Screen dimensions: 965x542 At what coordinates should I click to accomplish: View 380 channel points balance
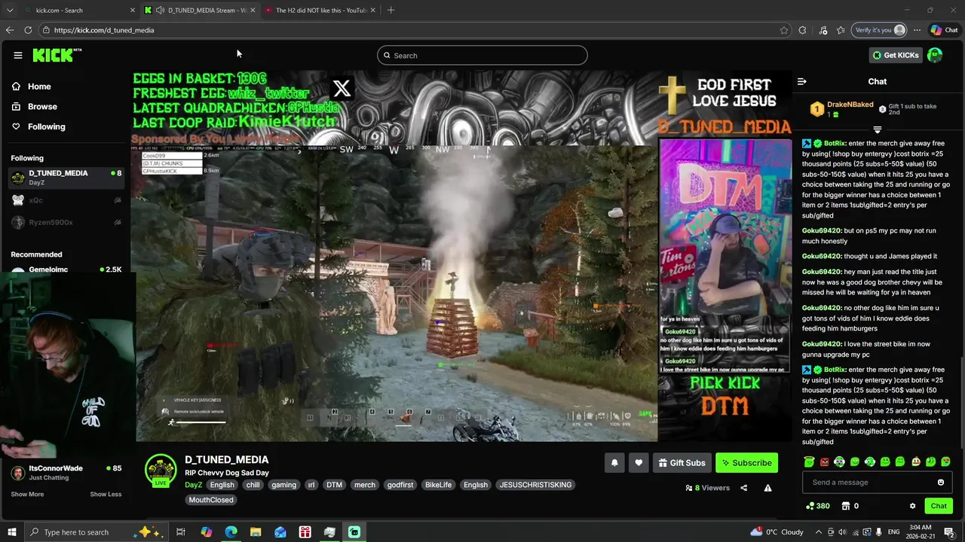click(x=817, y=506)
